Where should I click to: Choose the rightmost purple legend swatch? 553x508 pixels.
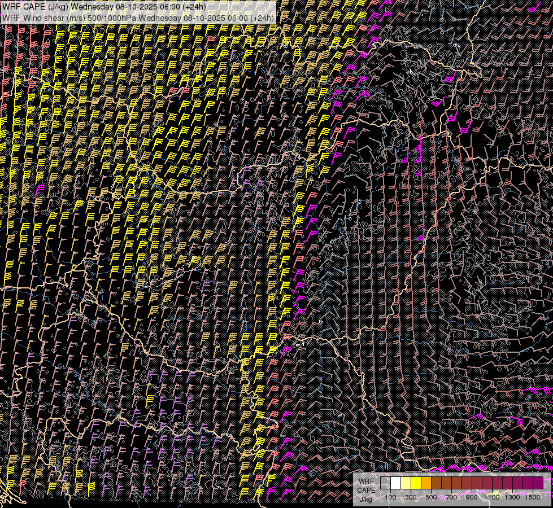(x=538, y=483)
